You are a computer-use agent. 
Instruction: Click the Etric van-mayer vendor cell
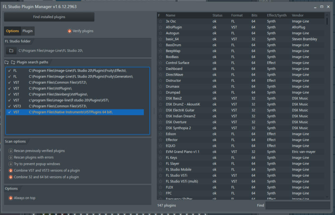point(304,152)
